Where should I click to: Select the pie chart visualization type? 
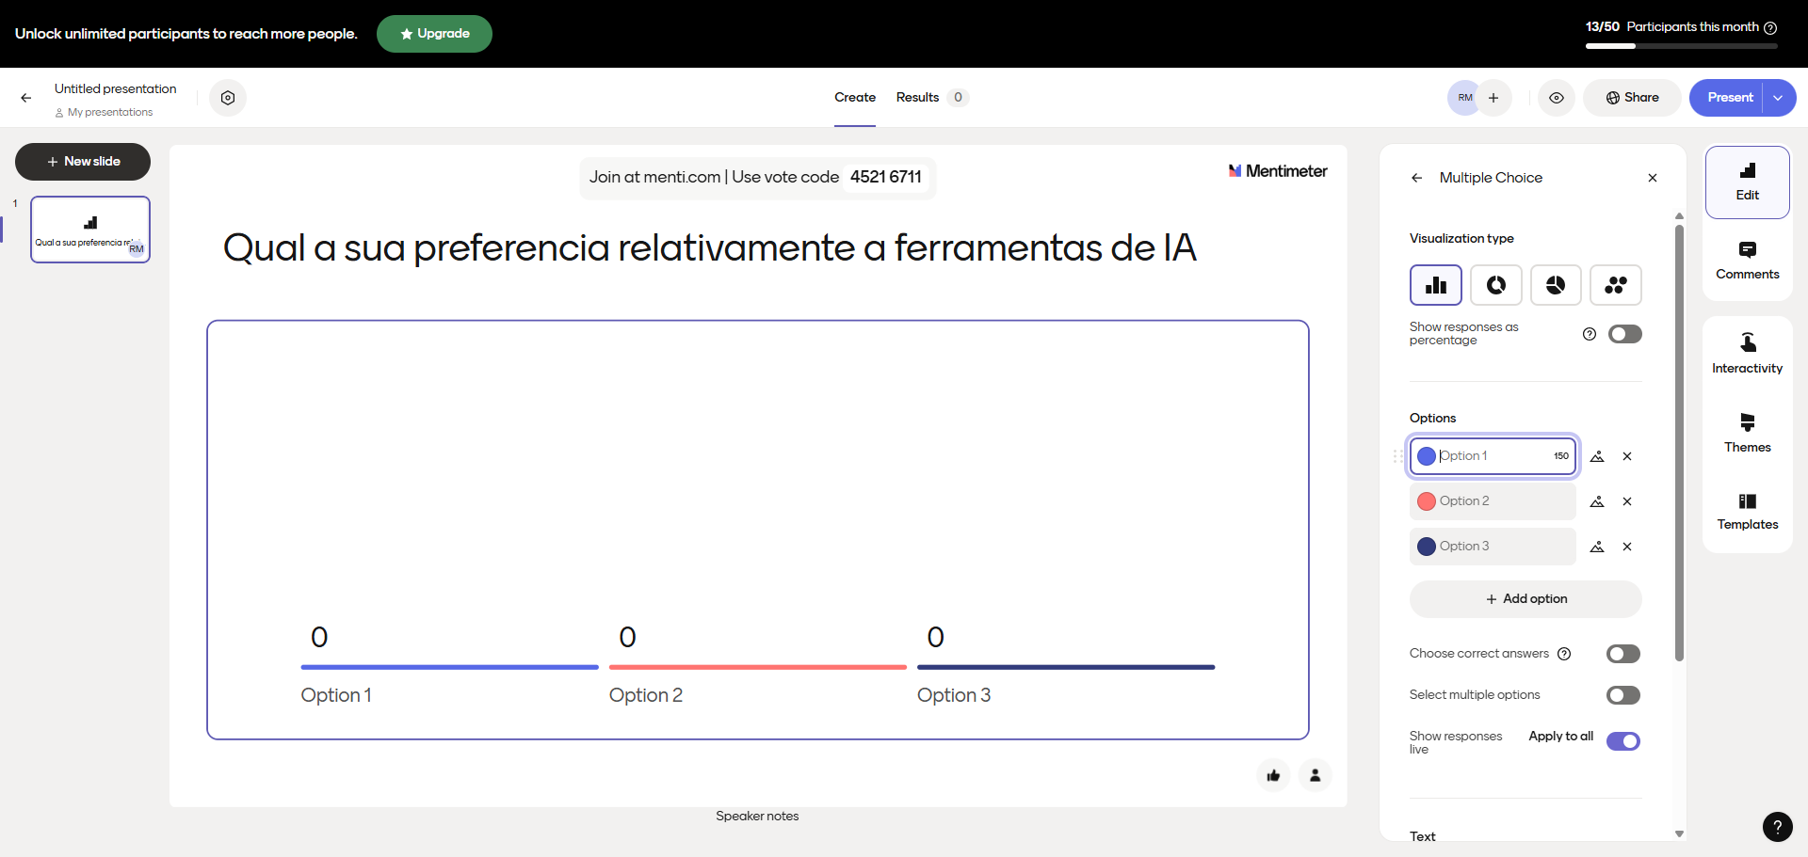pos(1556,285)
